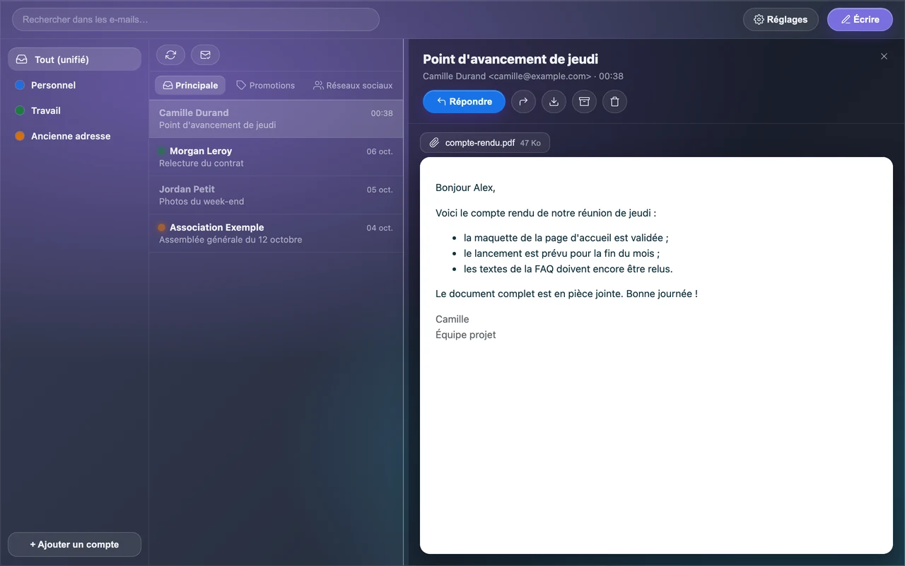Click the email search field
Screen dimensions: 905x566
196,20
